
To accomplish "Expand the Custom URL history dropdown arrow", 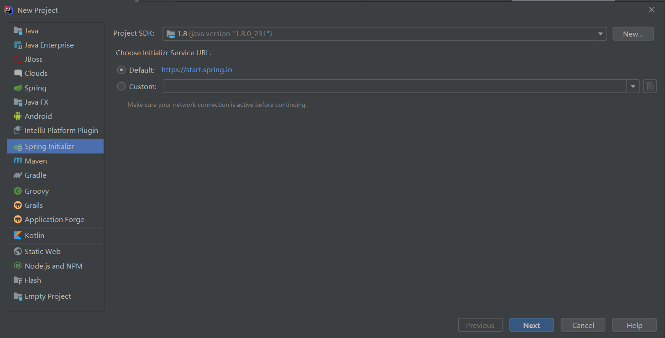I will (x=633, y=86).
